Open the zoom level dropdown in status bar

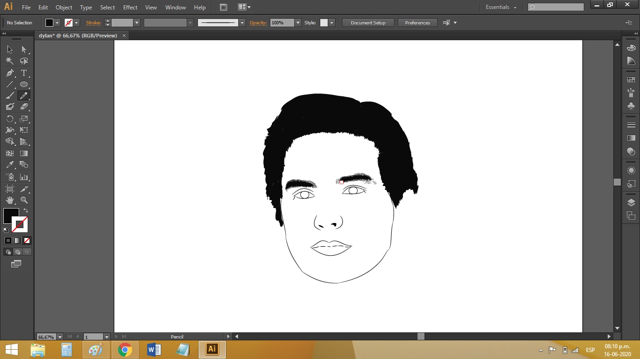click(60, 337)
